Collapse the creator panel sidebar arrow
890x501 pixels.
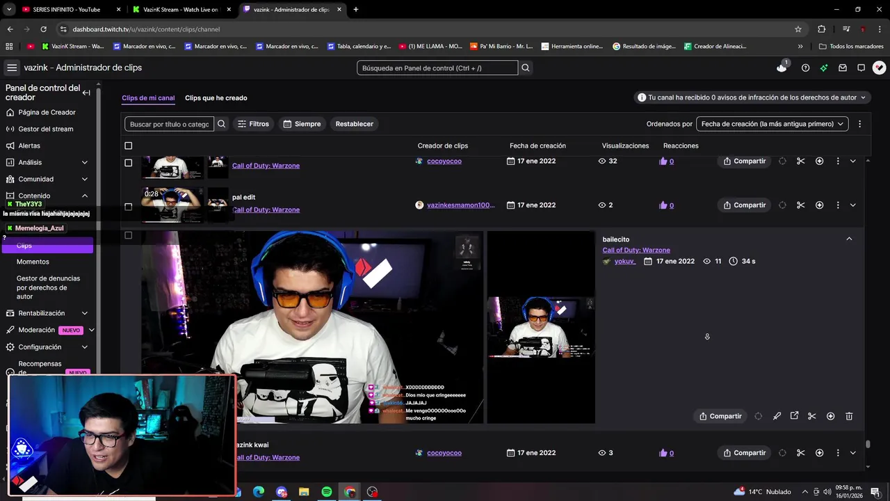click(86, 93)
